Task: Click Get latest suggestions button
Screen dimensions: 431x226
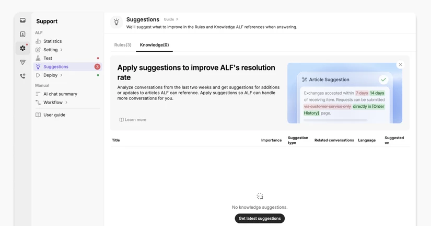Action: click(x=260, y=218)
